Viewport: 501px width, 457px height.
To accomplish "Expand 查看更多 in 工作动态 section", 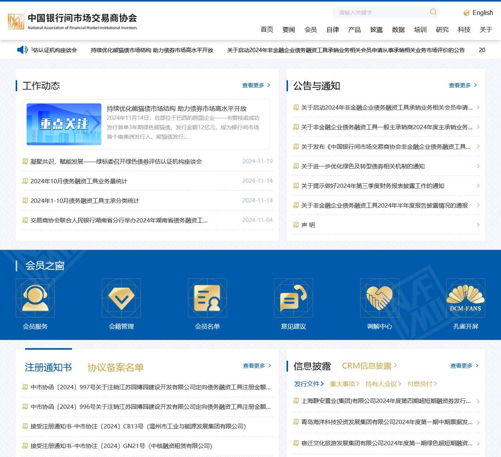I will tap(256, 85).
